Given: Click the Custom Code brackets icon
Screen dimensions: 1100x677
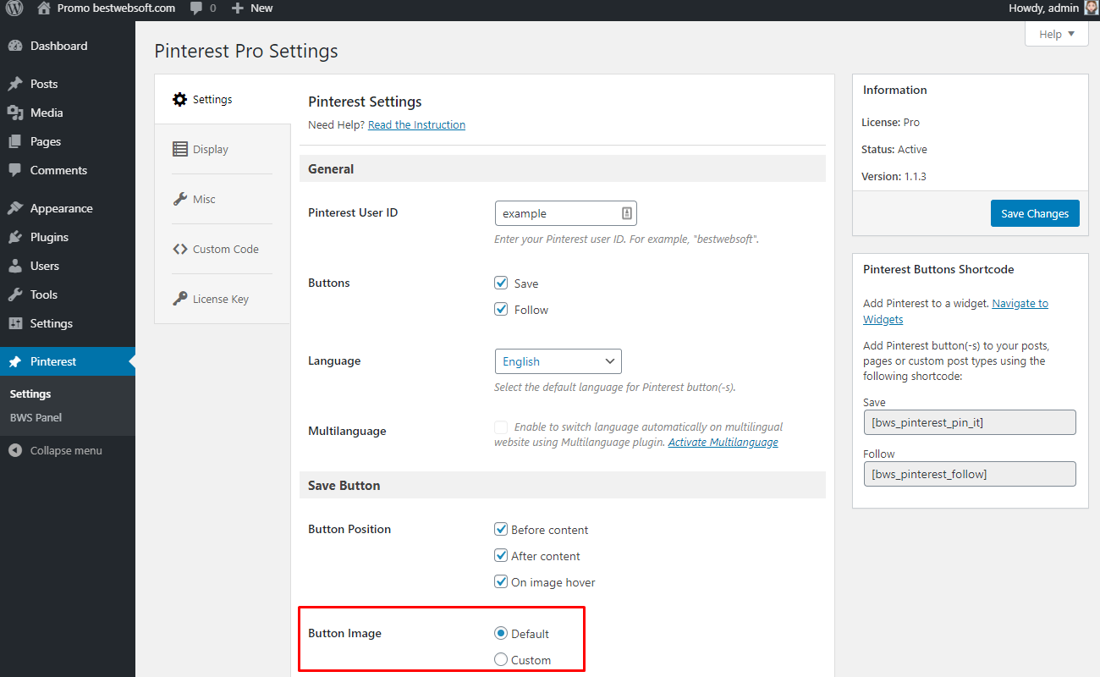Looking at the screenshot, I should 180,249.
